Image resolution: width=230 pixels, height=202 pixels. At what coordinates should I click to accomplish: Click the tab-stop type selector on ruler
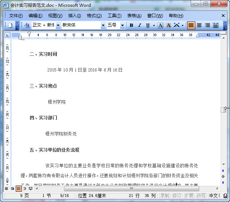coord(8,35)
